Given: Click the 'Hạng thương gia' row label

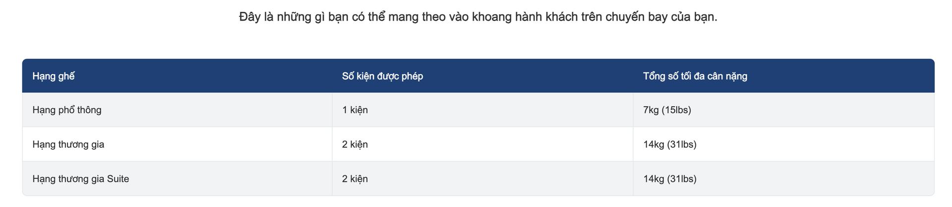Looking at the screenshot, I should click(68, 144).
